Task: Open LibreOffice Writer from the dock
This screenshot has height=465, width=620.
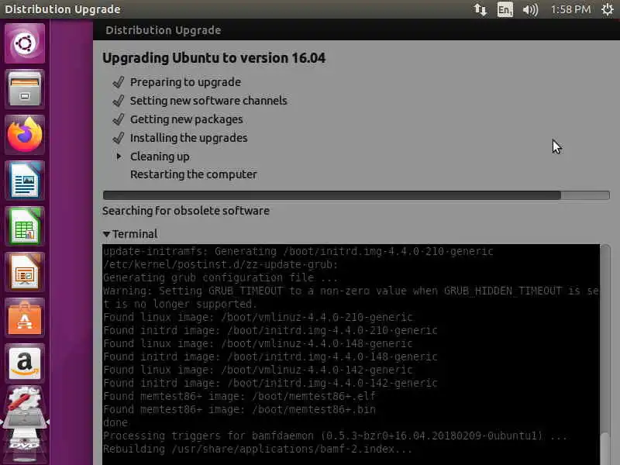Action: point(25,181)
